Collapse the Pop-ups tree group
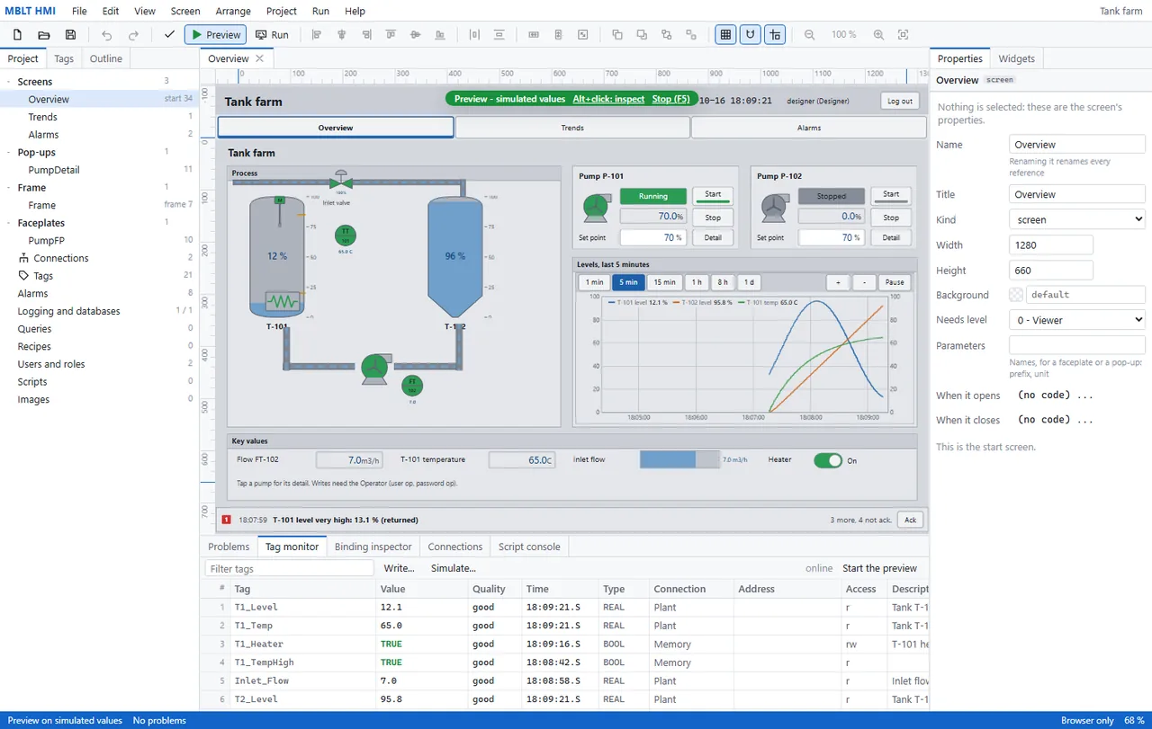The height and width of the screenshot is (729, 1152). pos(9,153)
